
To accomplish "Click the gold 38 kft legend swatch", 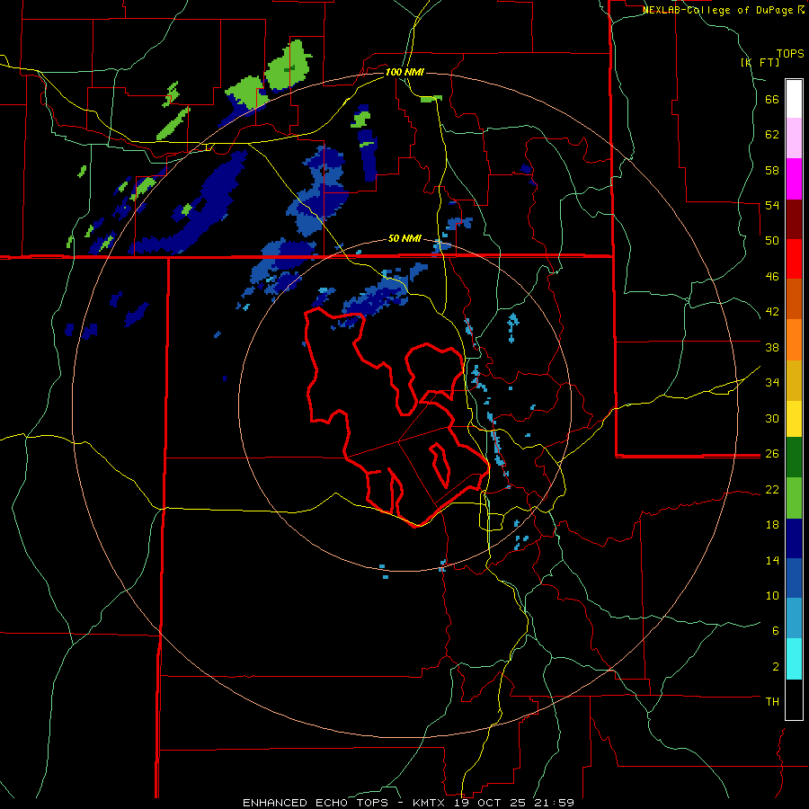I will click(x=794, y=379).
